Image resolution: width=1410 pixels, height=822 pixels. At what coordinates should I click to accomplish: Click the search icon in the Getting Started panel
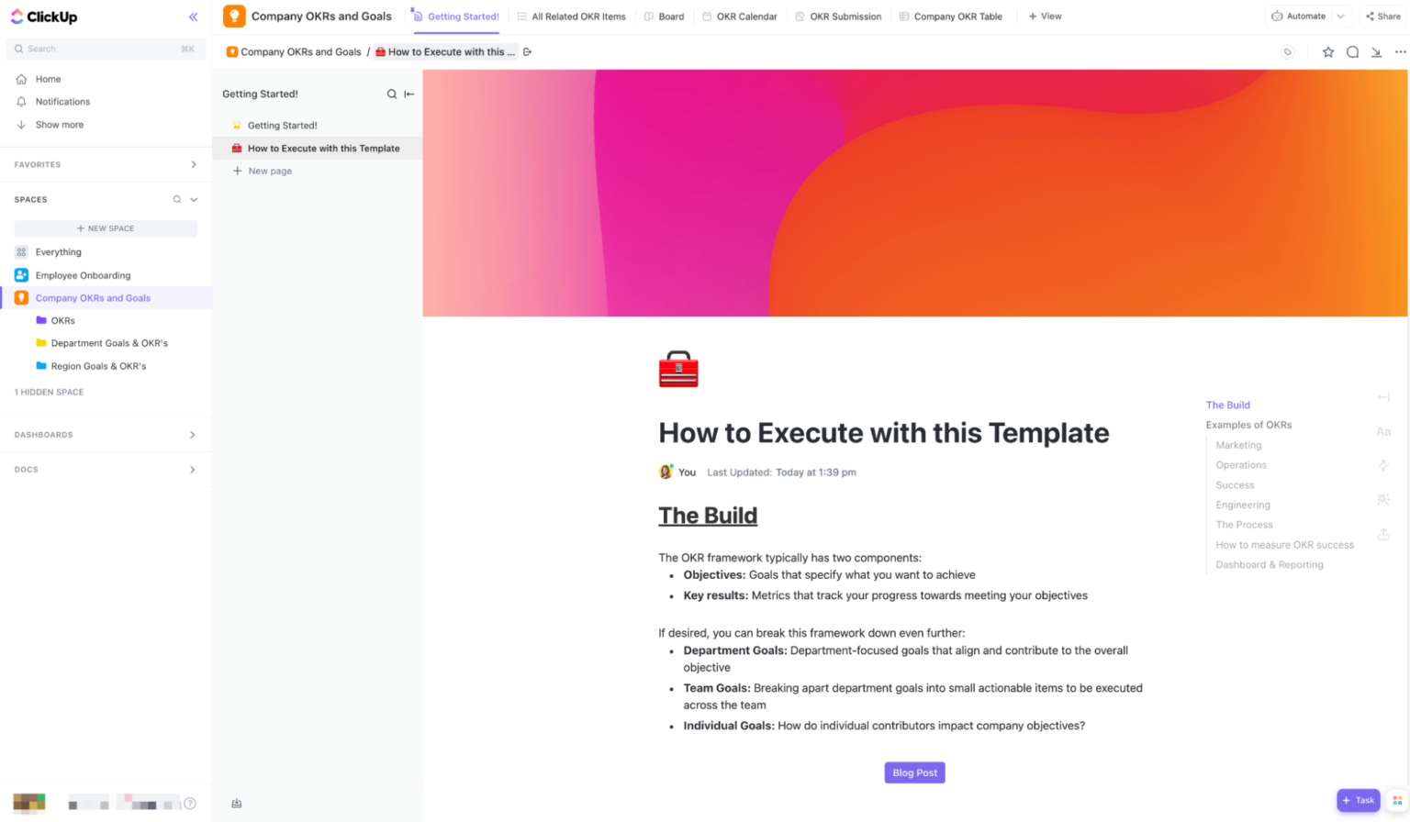click(392, 94)
